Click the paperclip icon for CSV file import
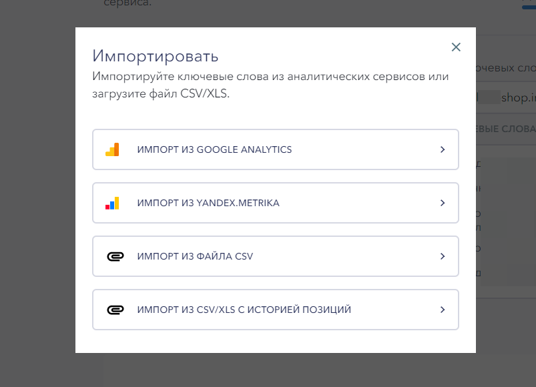This screenshot has width=536, height=387. click(x=115, y=256)
